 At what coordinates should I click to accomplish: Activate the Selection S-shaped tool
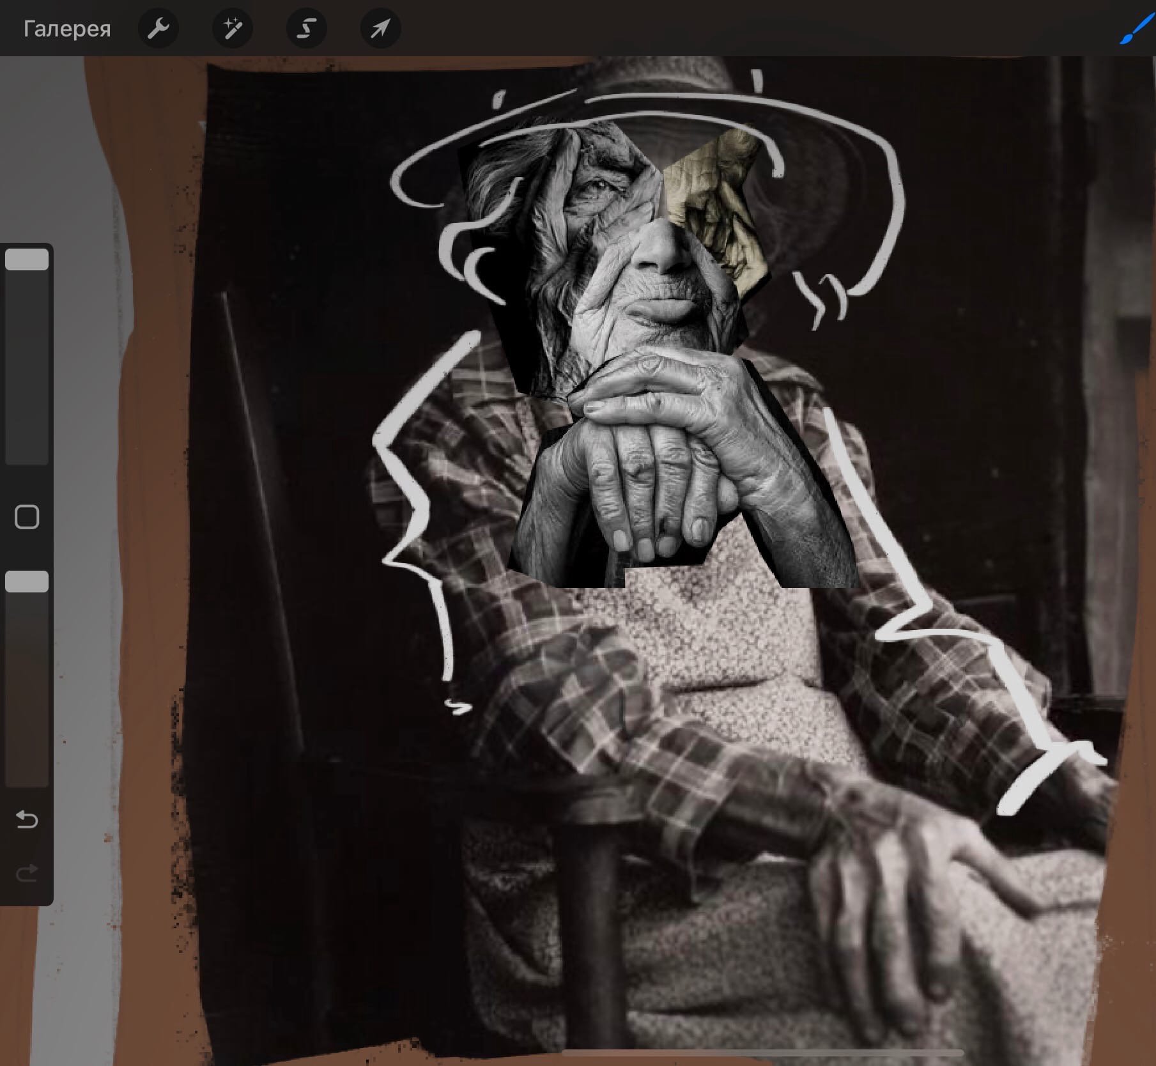pos(307,29)
